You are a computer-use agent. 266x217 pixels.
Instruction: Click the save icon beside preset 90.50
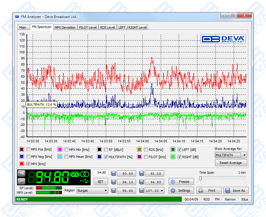point(113,173)
